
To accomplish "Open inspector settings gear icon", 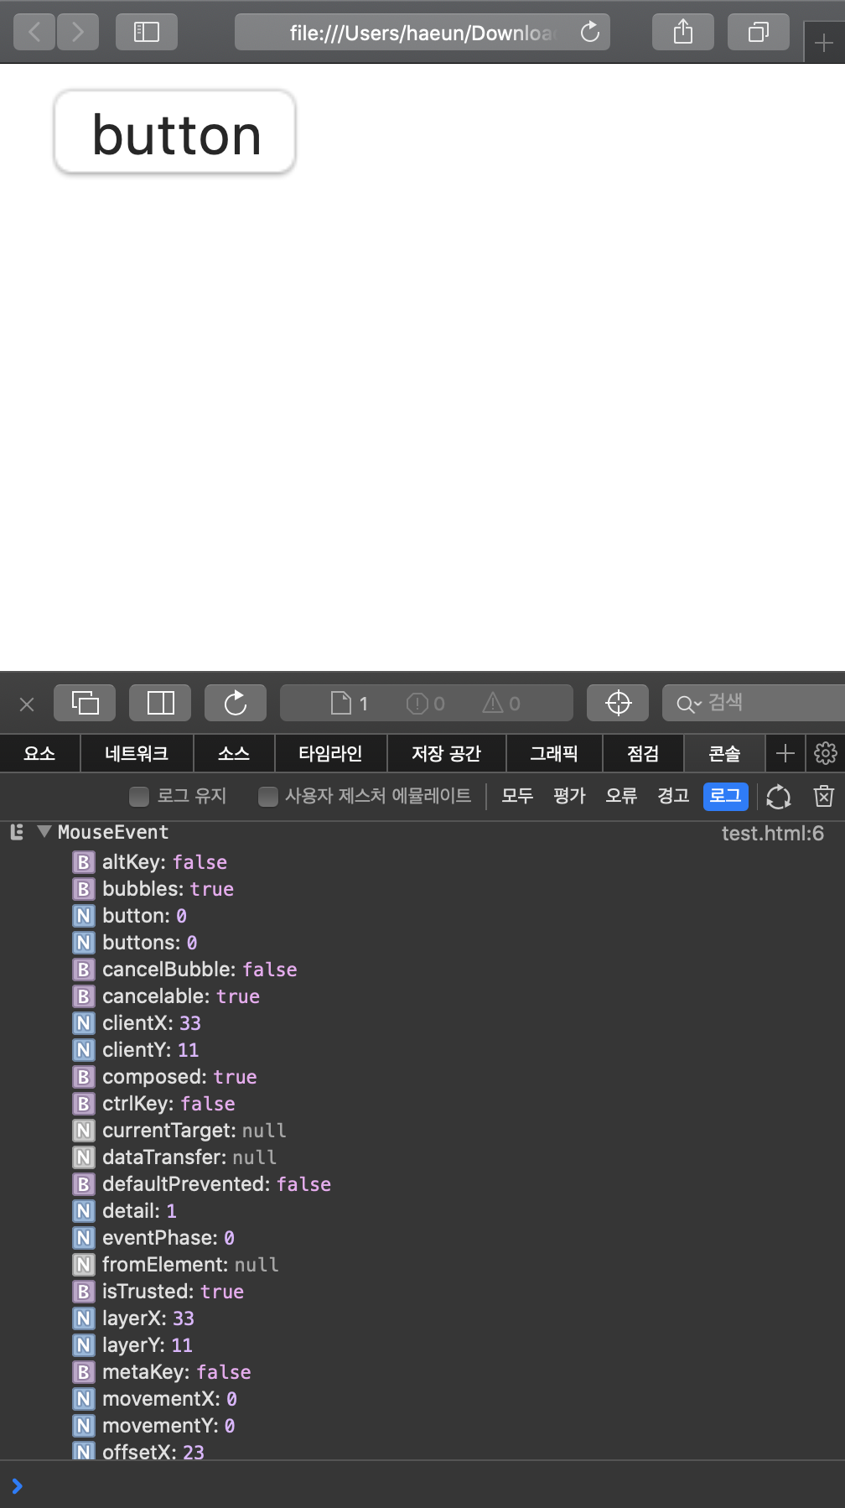I will [826, 753].
